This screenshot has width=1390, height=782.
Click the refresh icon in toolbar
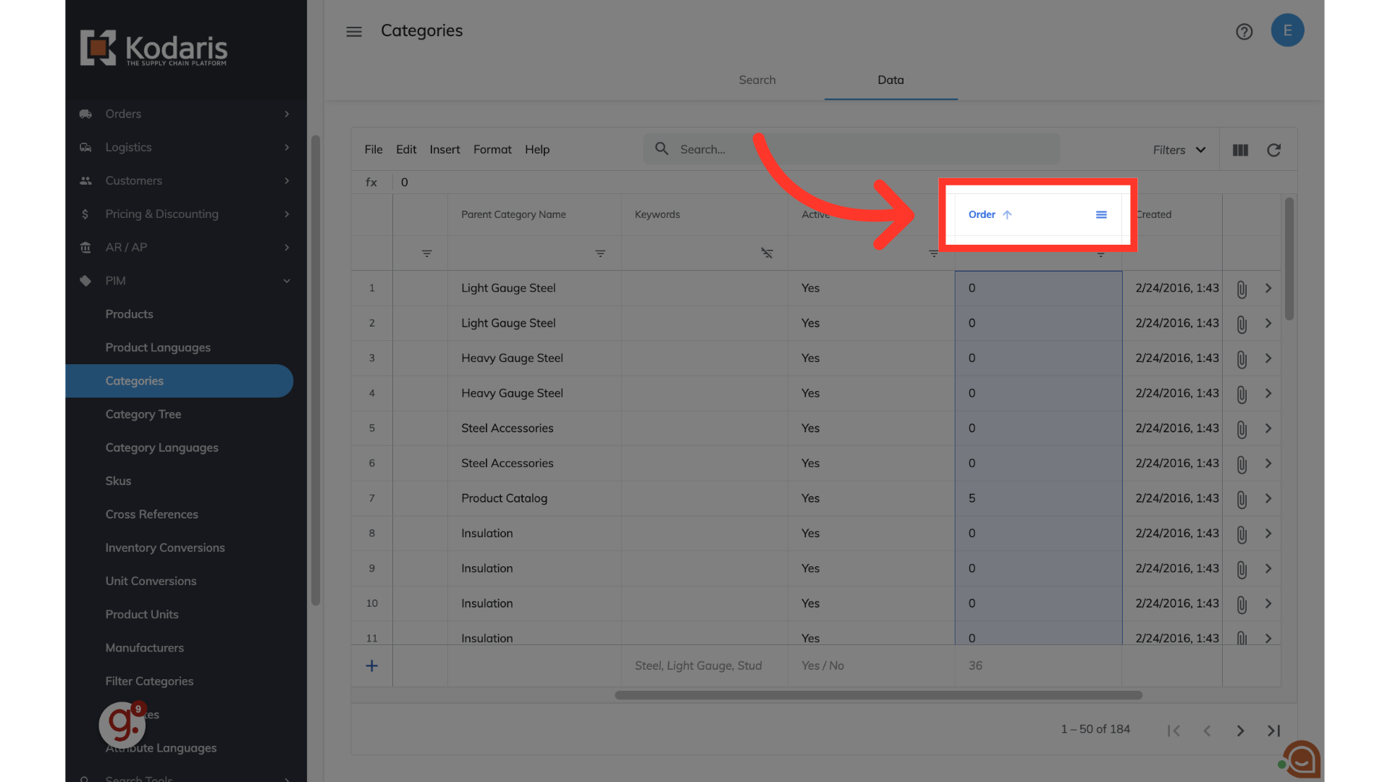[1273, 150]
